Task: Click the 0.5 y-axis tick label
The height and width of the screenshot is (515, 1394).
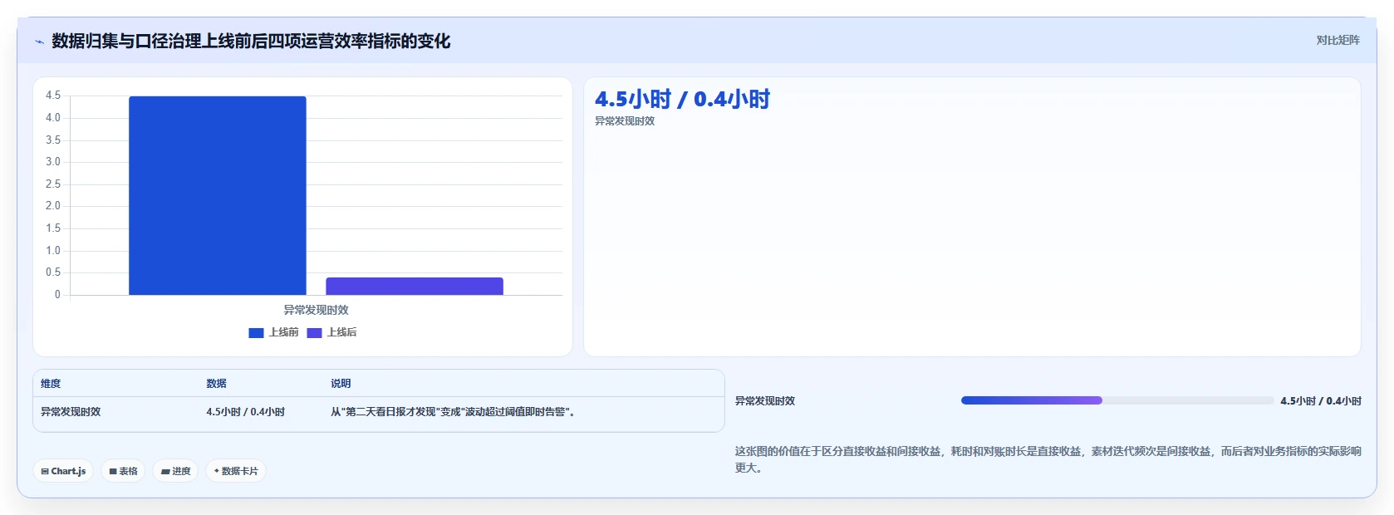Action: click(x=53, y=272)
